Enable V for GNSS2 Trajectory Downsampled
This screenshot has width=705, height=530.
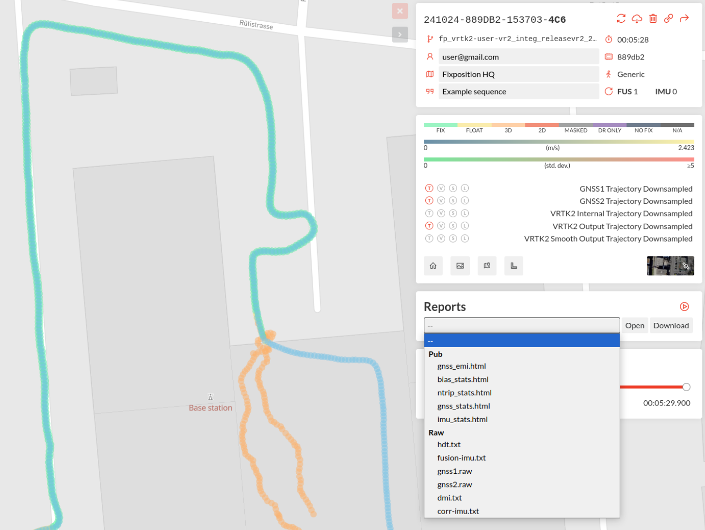(x=441, y=201)
